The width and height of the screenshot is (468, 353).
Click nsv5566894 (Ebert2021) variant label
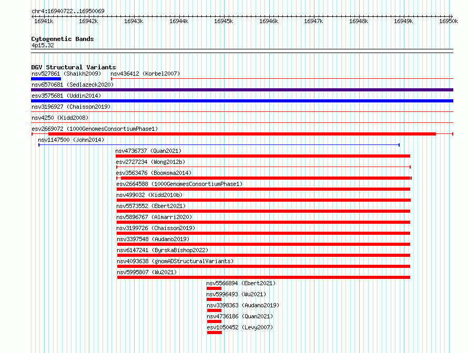(x=241, y=283)
